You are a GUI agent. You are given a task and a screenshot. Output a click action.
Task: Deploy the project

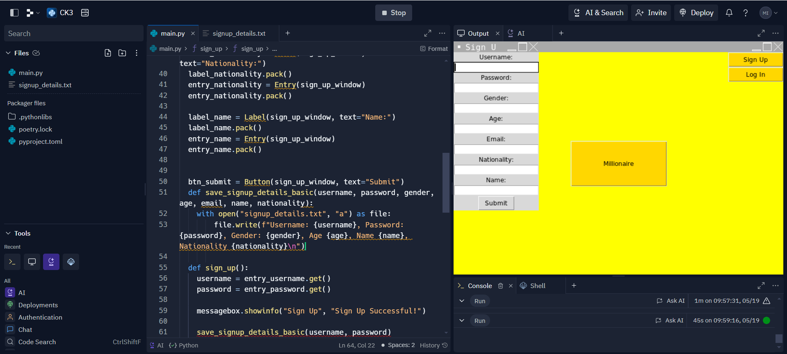tap(696, 13)
